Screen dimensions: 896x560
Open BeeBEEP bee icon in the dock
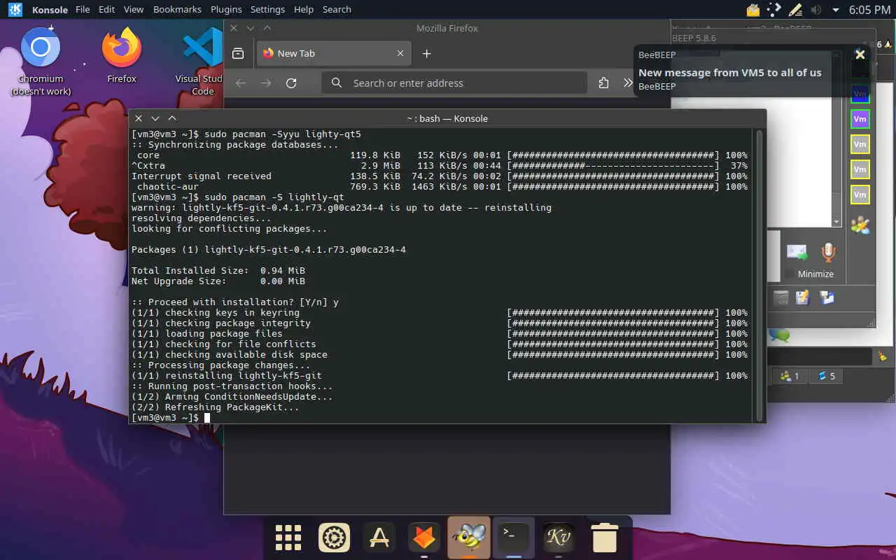pyautogui.click(x=469, y=538)
